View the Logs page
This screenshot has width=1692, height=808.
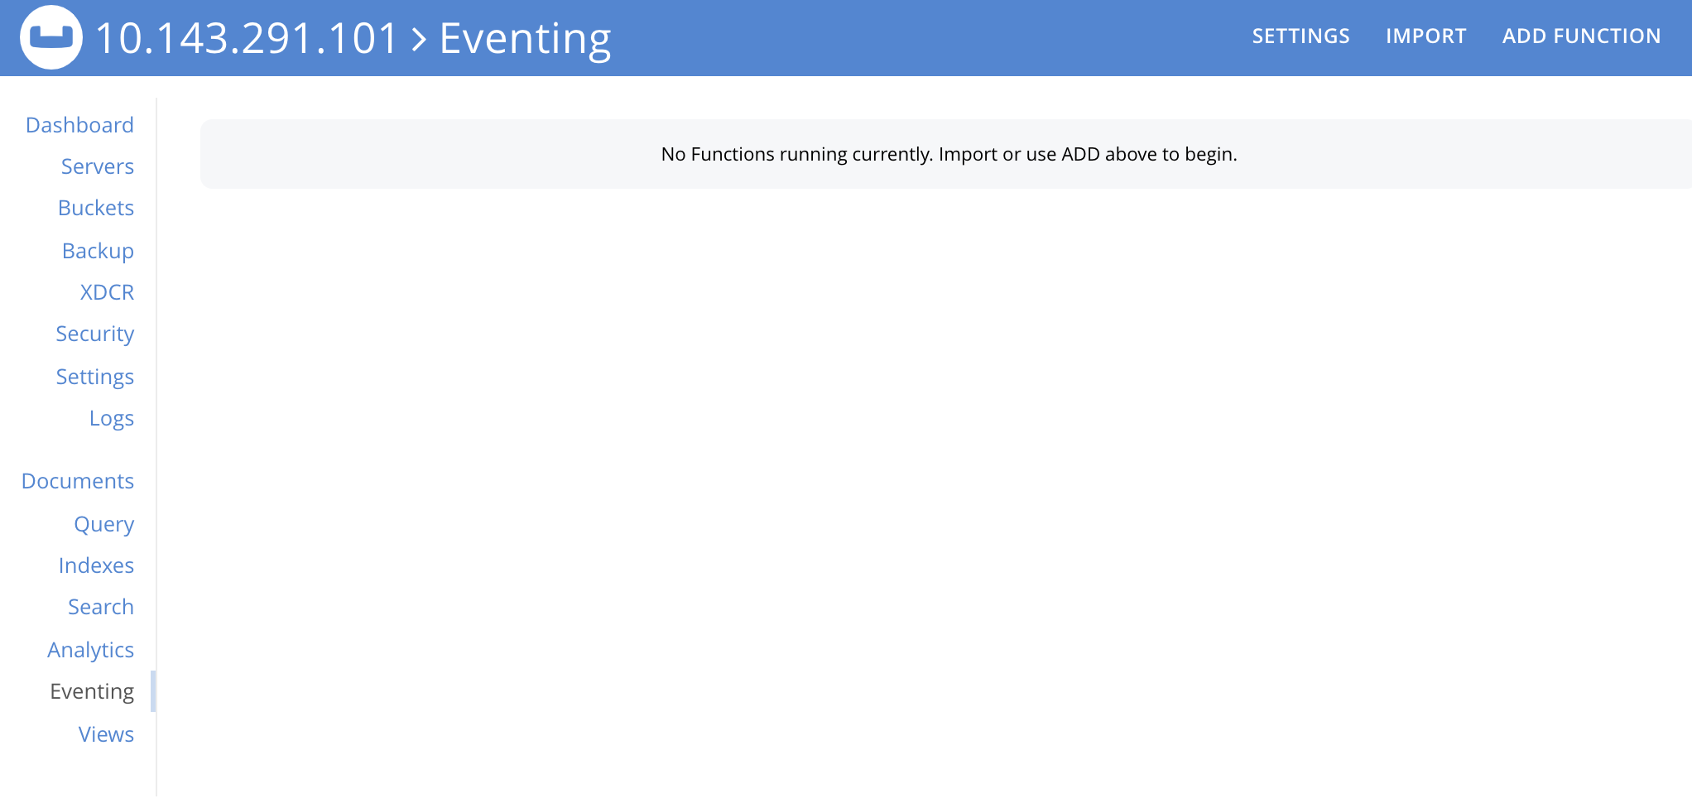(112, 418)
